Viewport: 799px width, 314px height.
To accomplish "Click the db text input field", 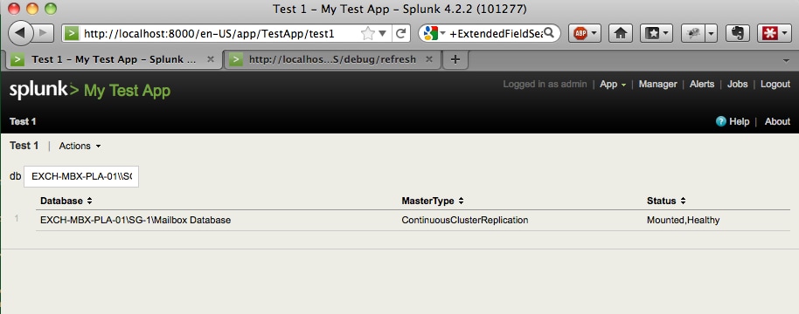I will [x=81, y=176].
